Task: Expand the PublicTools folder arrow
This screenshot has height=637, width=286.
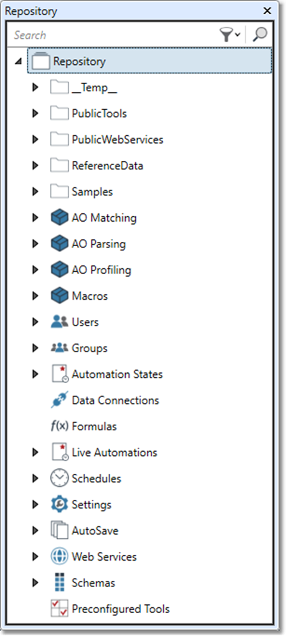Action: [x=35, y=113]
